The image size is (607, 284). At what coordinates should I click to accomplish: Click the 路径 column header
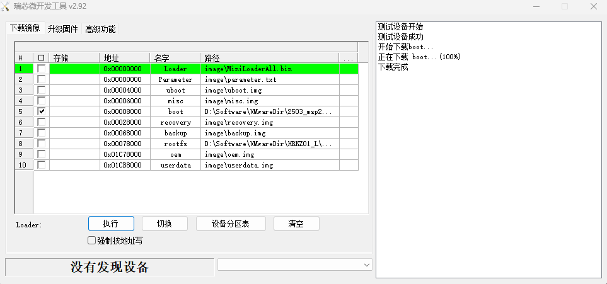tap(269, 58)
